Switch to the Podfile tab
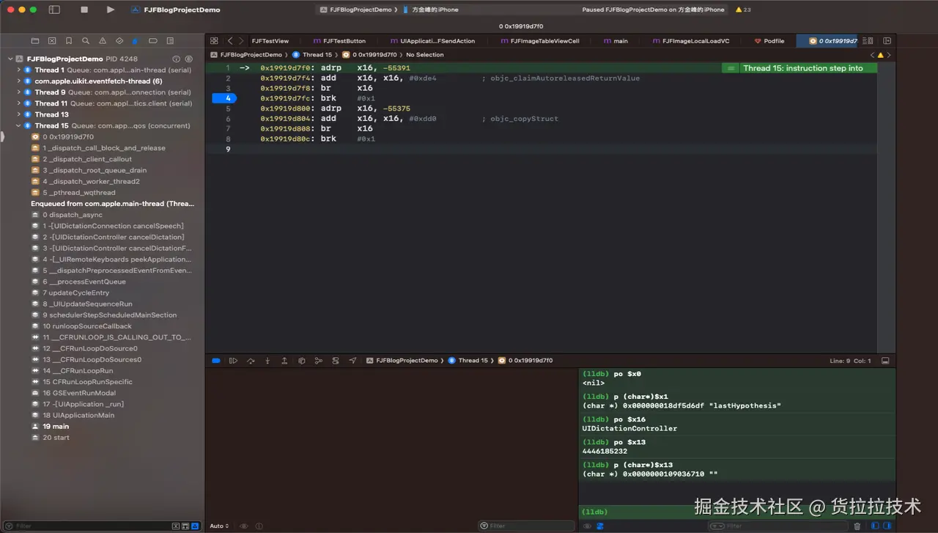 point(769,41)
